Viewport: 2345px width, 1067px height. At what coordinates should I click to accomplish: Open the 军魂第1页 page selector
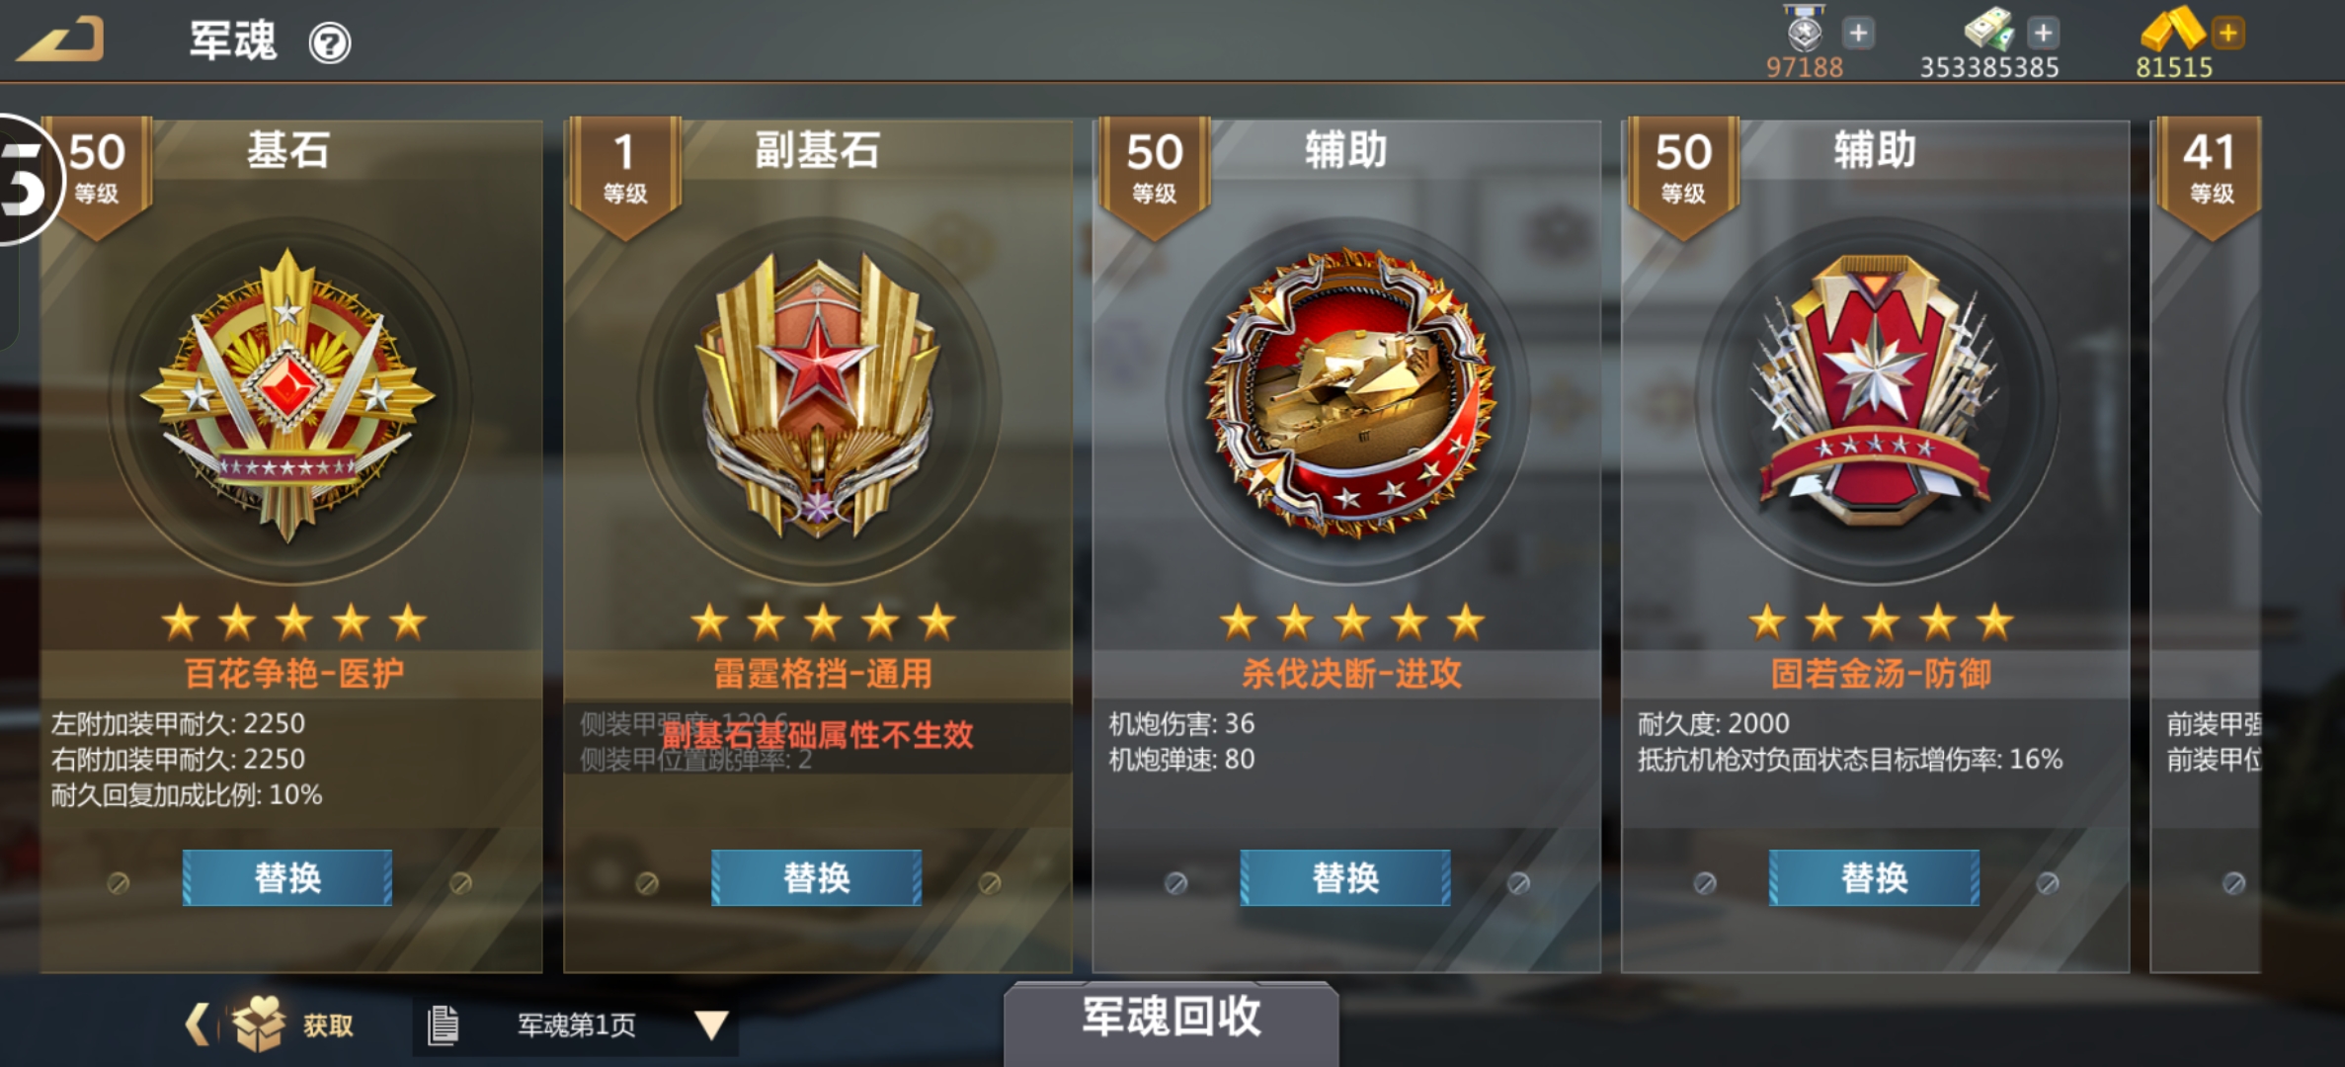tap(576, 1026)
